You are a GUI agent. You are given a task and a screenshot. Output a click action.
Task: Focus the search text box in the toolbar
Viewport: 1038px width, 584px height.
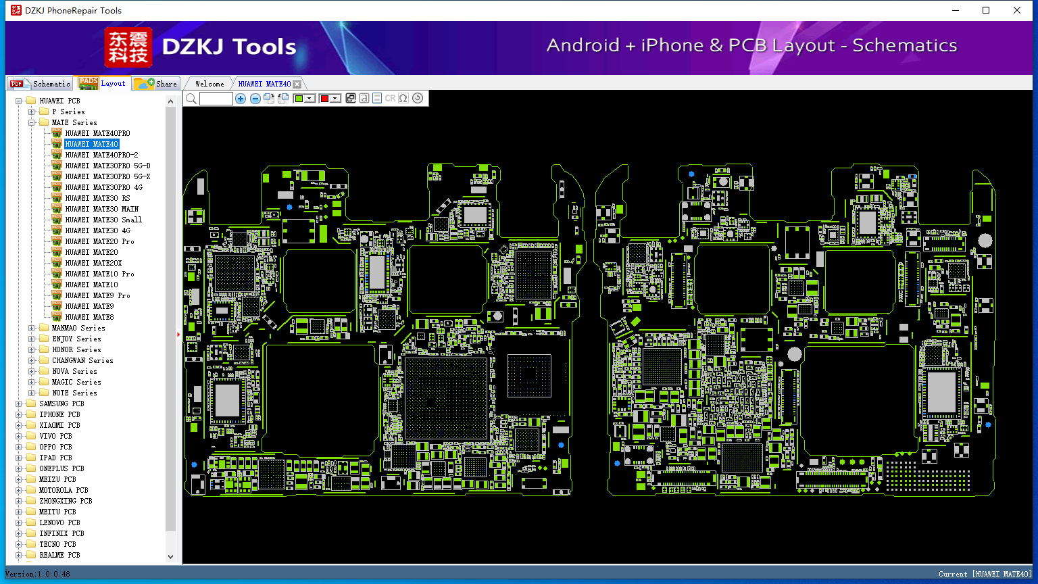click(x=216, y=99)
